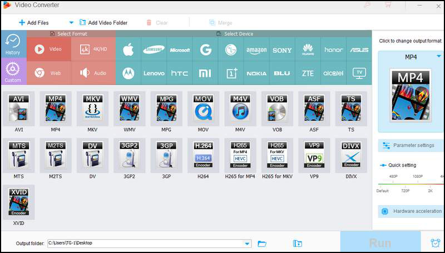Select the MTS camcorder format
The width and height of the screenshot is (445, 253).
coord(19,155)
